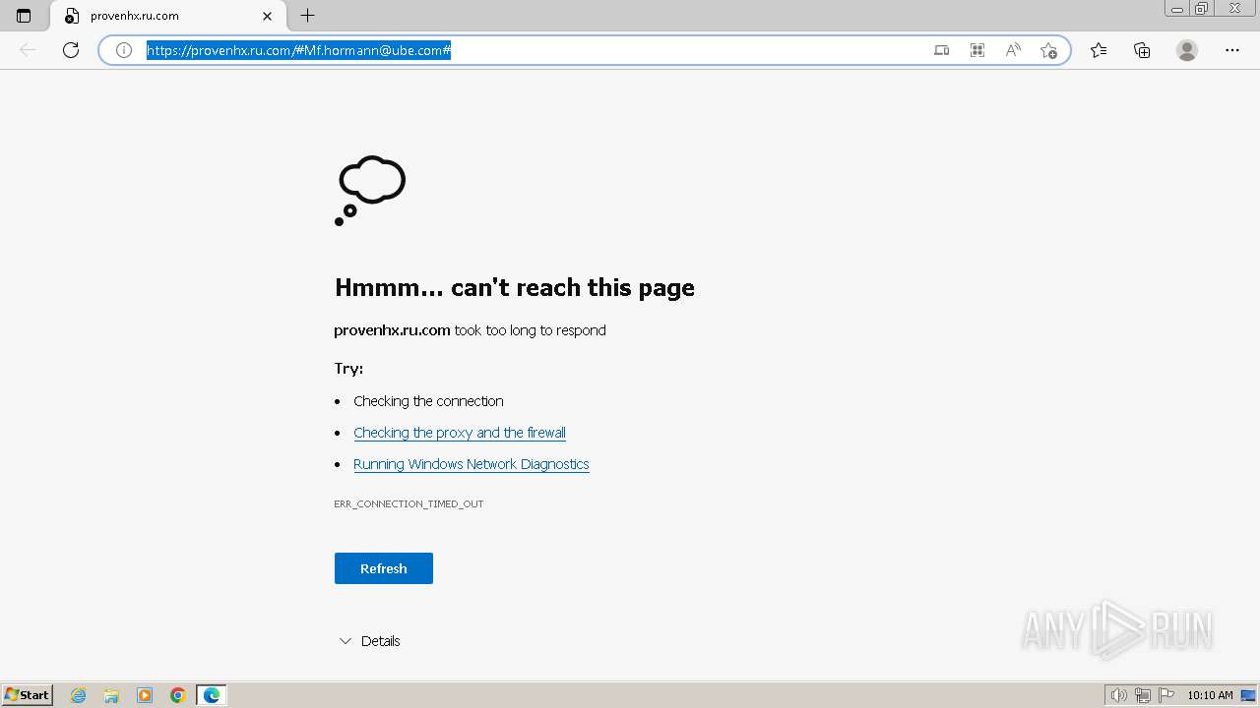This screenshot has height=708, width=1260.
Task: Click Running Windows Network Diagnostics link
Action: tap(472, 464)
